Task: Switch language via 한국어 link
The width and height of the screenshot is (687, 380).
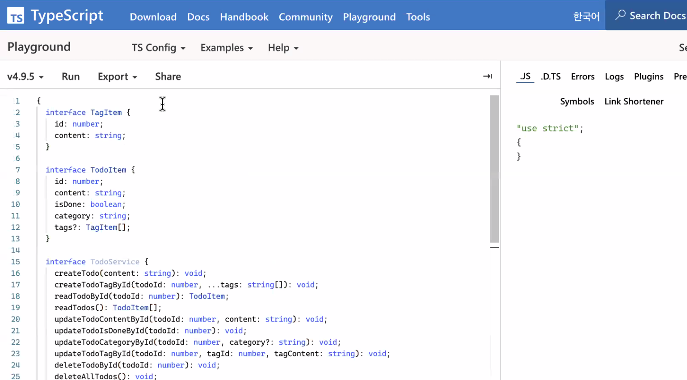Action: (586, 17)
